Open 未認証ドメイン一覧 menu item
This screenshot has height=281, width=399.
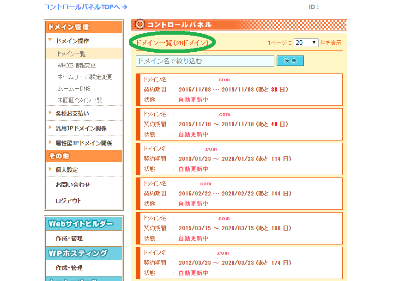[80, 100]
